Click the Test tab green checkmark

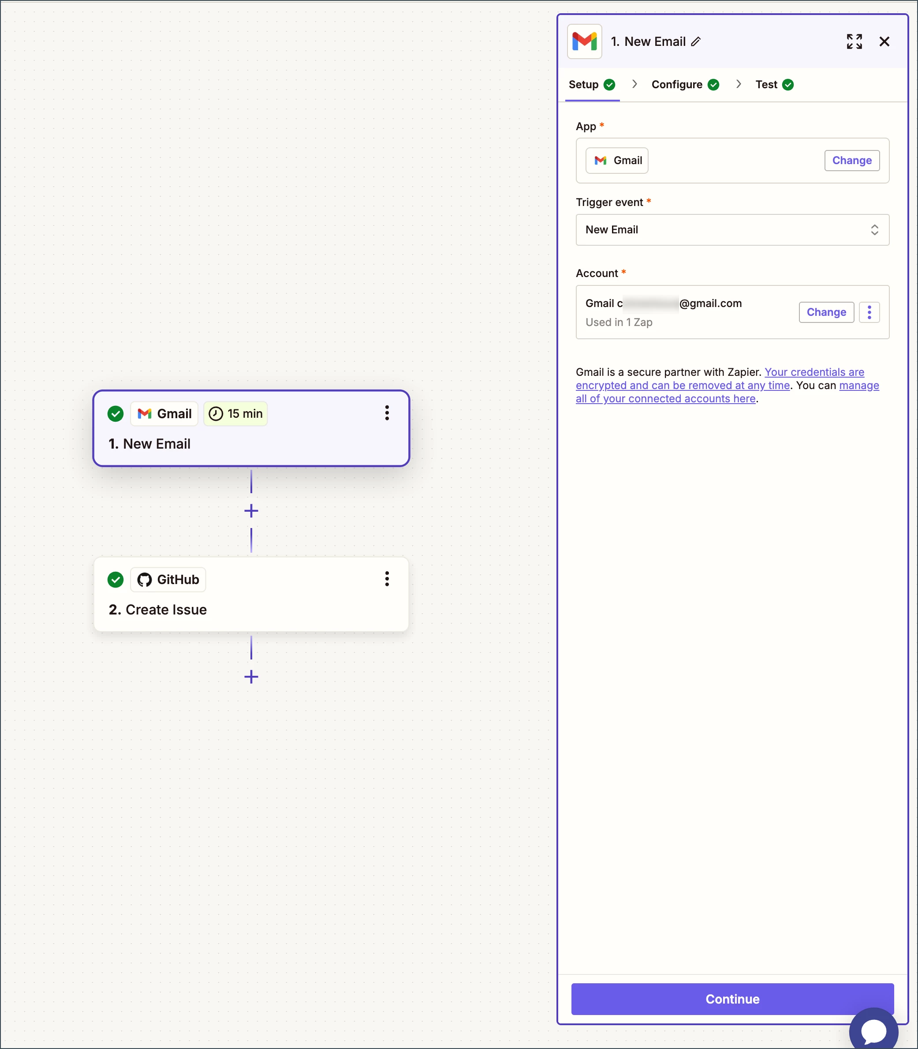click(x=788, y=85)
